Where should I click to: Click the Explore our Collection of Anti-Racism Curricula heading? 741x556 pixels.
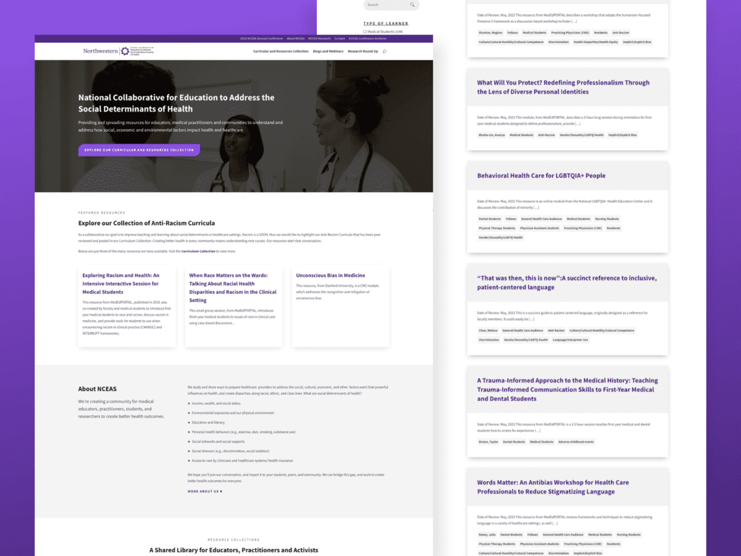click(x=146, y=223)
